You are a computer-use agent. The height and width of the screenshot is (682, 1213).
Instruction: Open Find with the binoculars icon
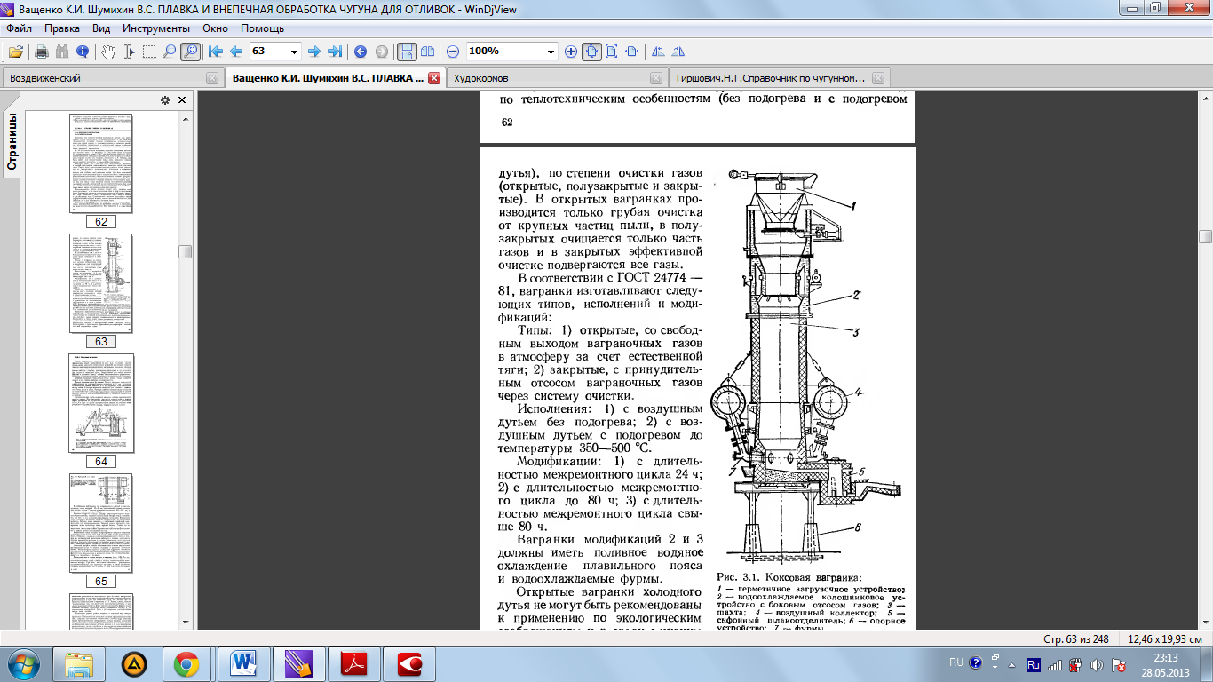click(62, 52)
